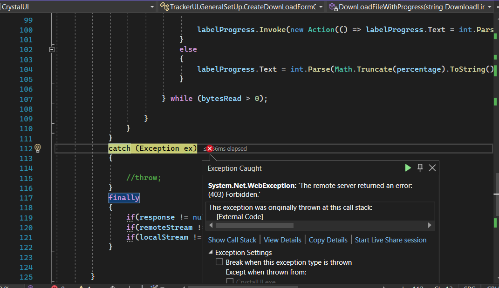499x288 pixels.
Task: Click 'localStream' on line 121
Action: (164, 237)
